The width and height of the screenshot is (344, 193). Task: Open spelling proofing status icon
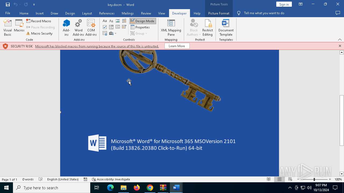point(41,179)
